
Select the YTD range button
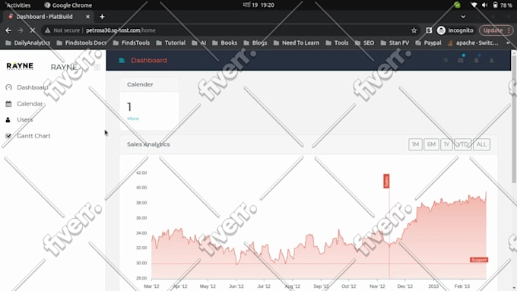pos(462,144)
